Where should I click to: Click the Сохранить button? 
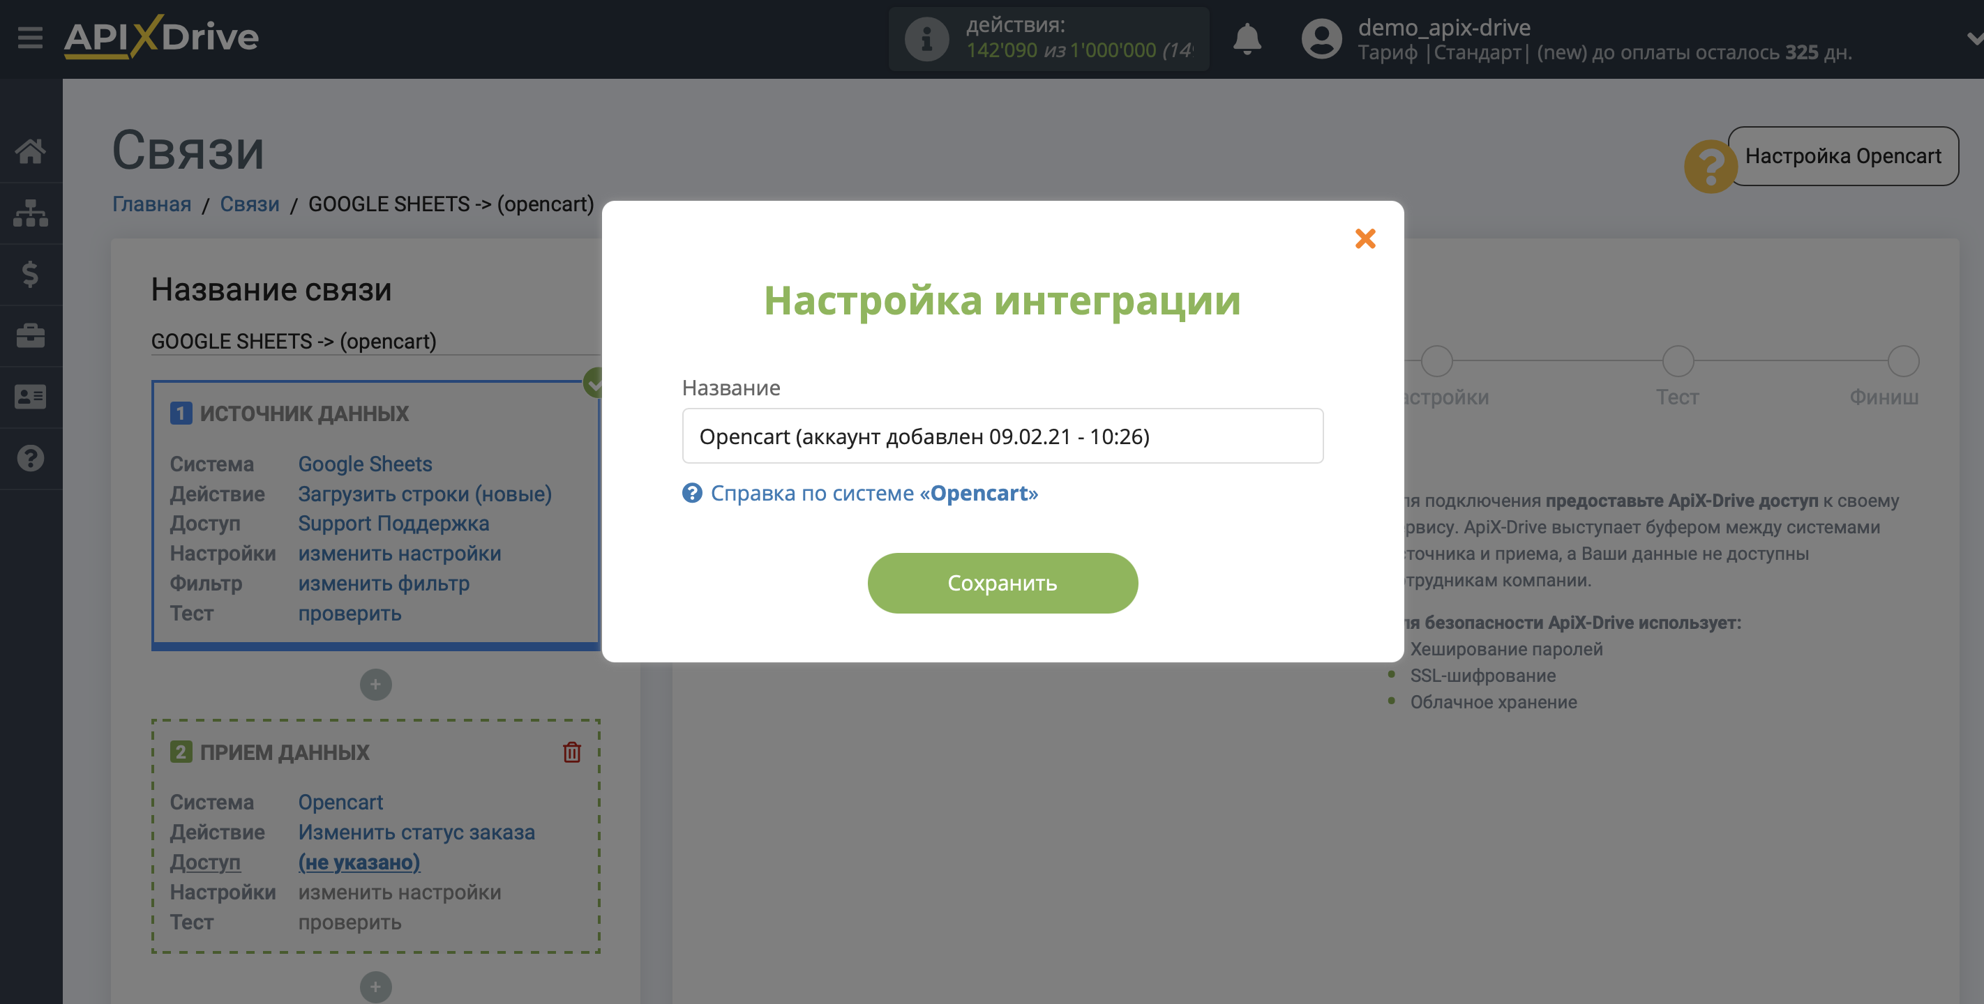1002,583
